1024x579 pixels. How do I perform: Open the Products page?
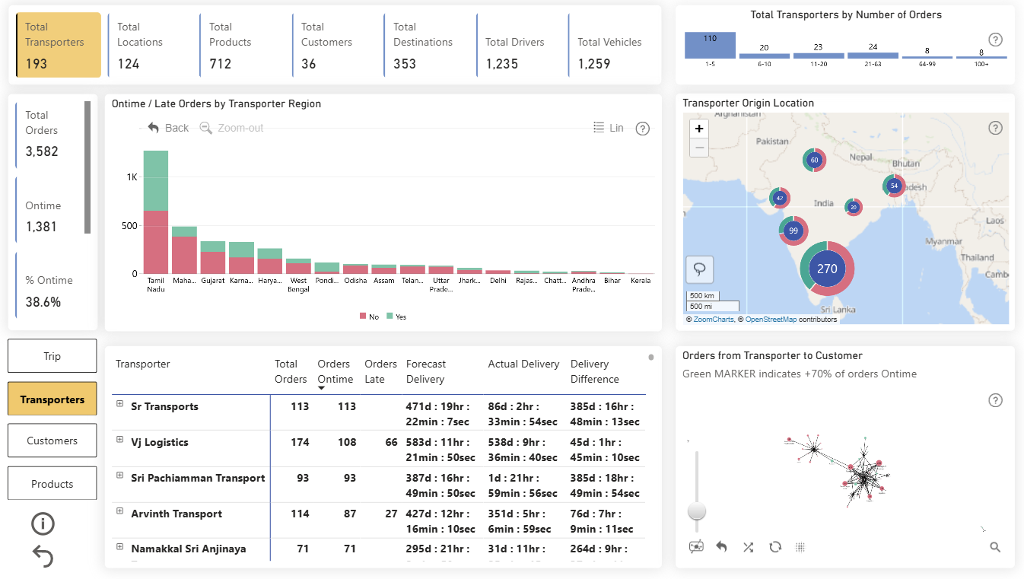pyautogui.click(x=52, y=483)
